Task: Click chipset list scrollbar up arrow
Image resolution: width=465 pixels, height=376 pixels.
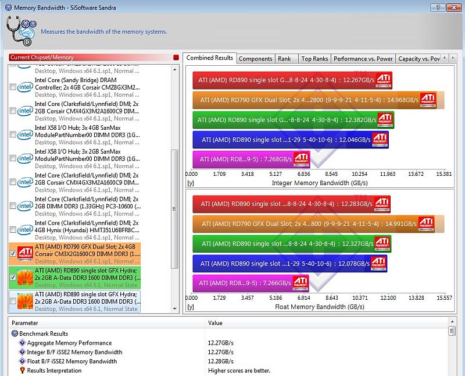Action: click(x=175, y=69)
